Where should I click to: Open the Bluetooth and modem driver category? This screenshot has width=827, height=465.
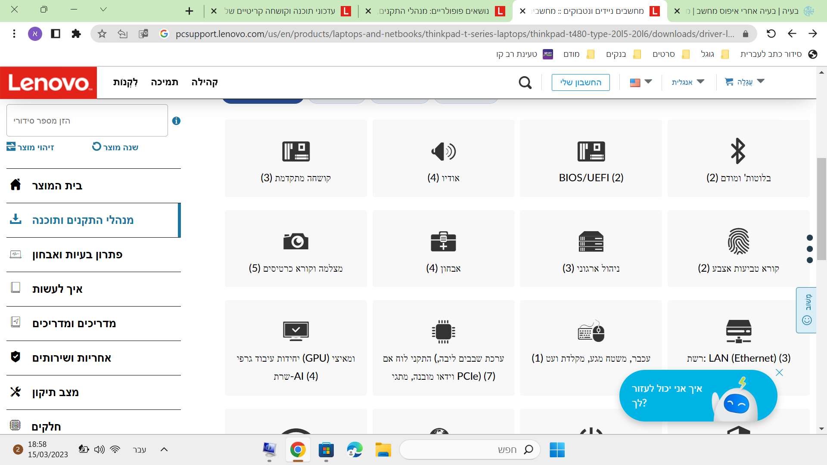pyautogui.click(x=738, y=158)
